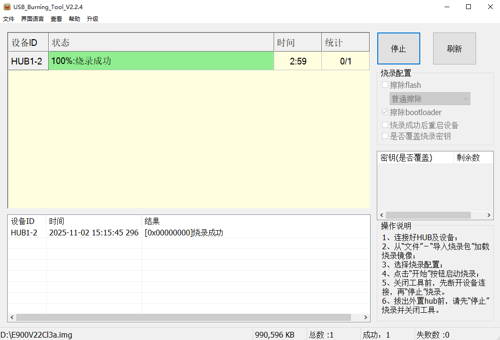Toggle the 是否覆盖烧录密钥 checkbox
Viewport: 500px width, 340px height.
click(x=385, y=136)
